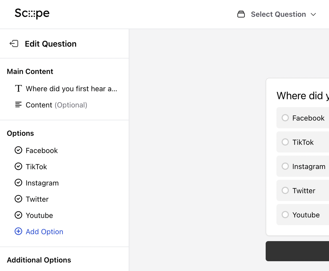Click the check circle icon beside Twitter
329x271 pixels.
18,199
